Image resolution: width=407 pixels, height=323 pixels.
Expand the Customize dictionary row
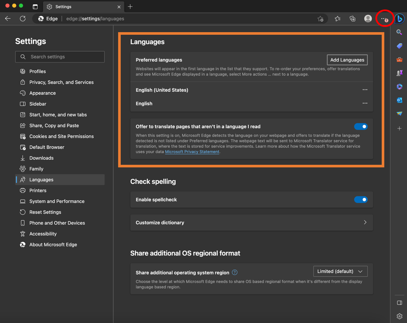pyautogui.click(x=252, y=223)
